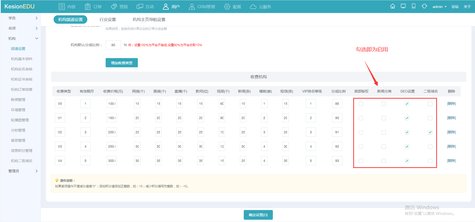This screenshot has height=222, width=475.
Task: Collapse the 机构 sidebar section
Action: [x=23, y=38]
